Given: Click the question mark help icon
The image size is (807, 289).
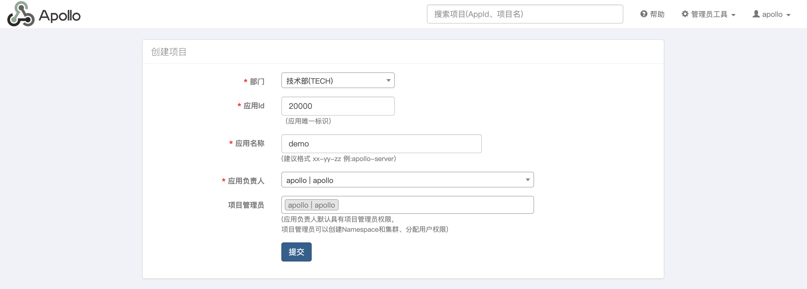Looking at the screenshot, I should [644, 14].
